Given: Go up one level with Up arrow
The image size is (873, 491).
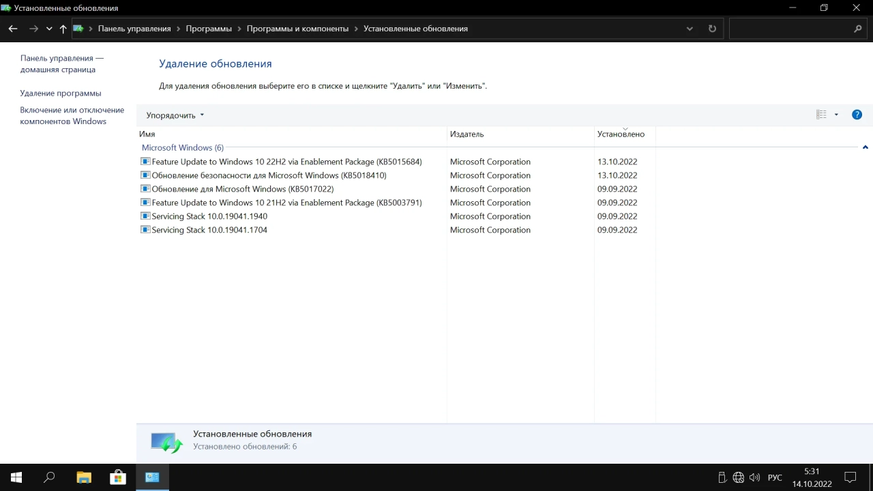Looking at the screenshot, I should [63, 29].
